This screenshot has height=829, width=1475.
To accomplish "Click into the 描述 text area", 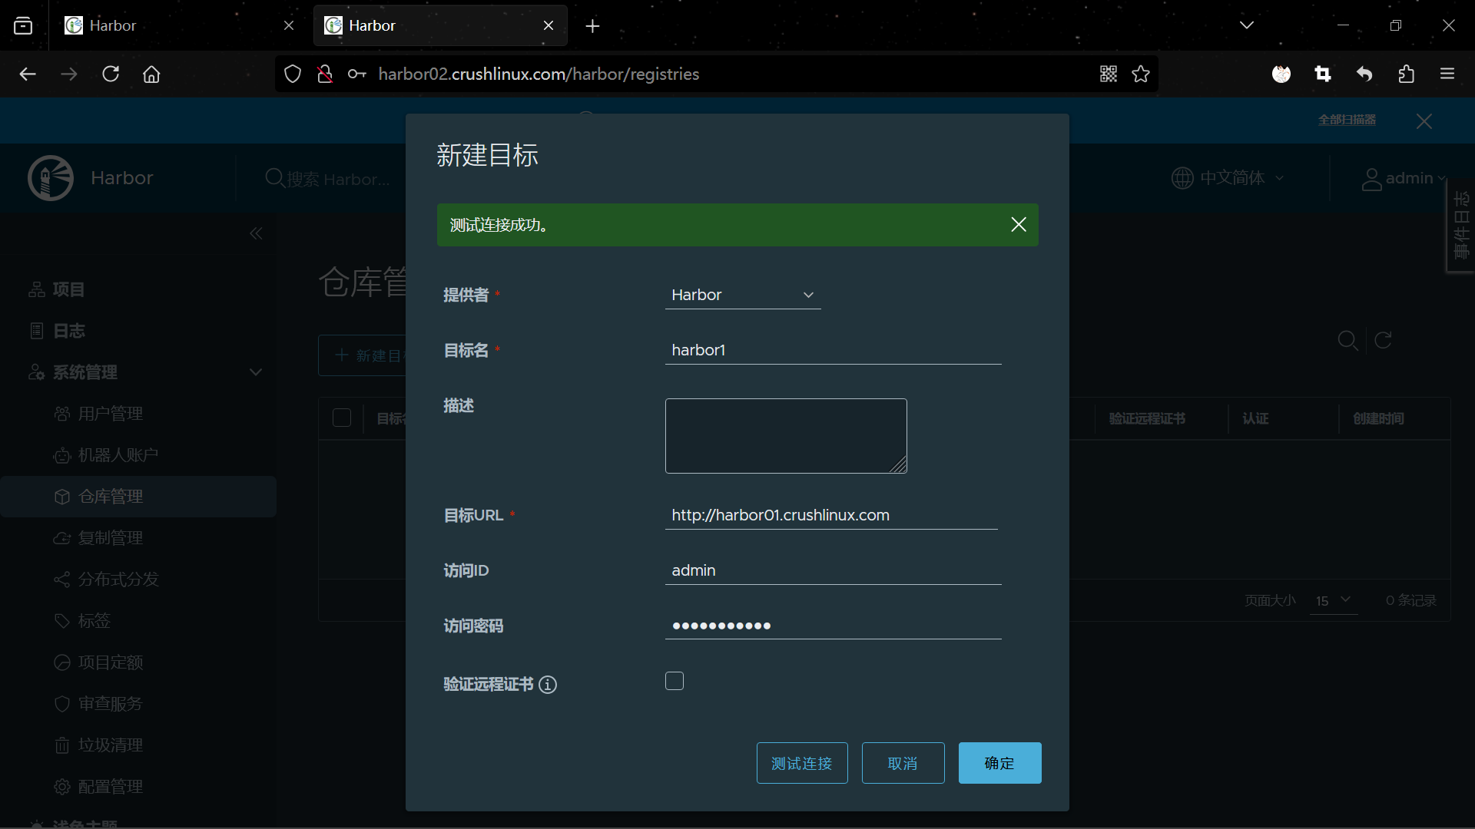I will pos(785,435).
